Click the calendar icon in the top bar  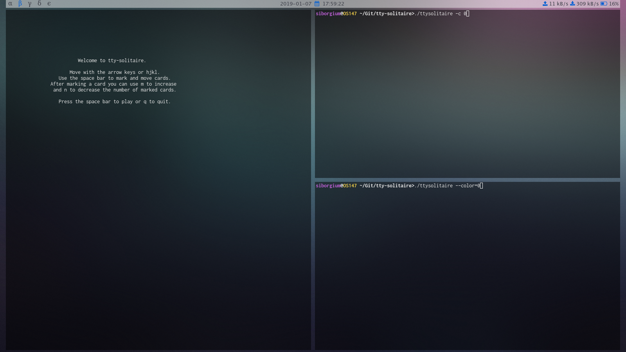(317, 4)
